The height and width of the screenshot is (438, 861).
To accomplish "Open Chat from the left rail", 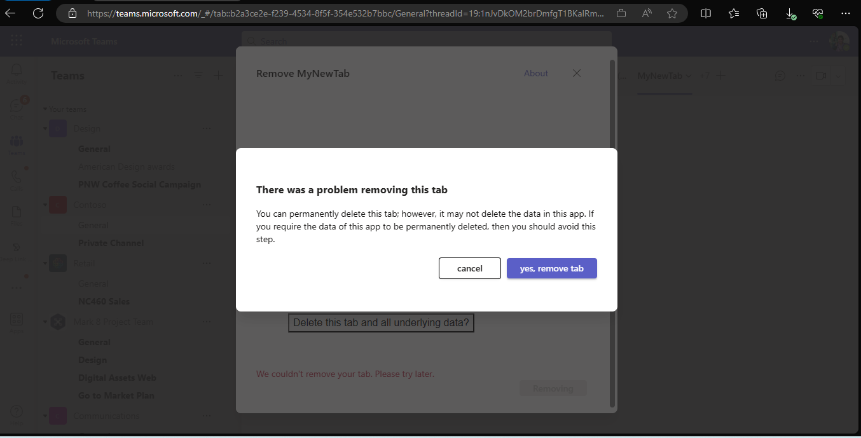I will [16, 106].
